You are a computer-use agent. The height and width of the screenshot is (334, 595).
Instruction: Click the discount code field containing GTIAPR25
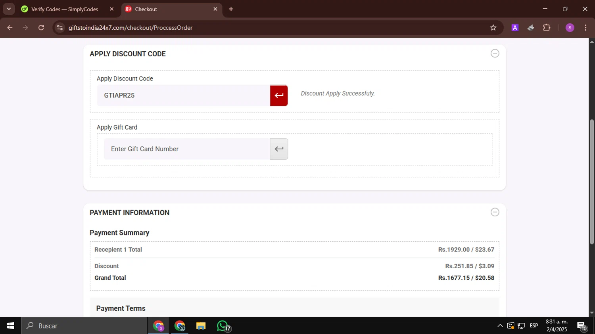click(183, 95)
